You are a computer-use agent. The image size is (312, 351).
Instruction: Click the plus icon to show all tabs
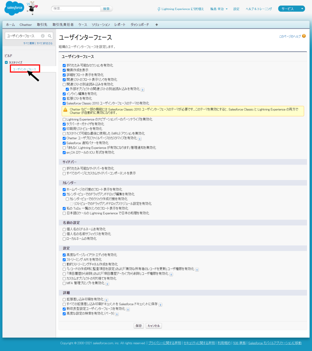click(157, 25)
